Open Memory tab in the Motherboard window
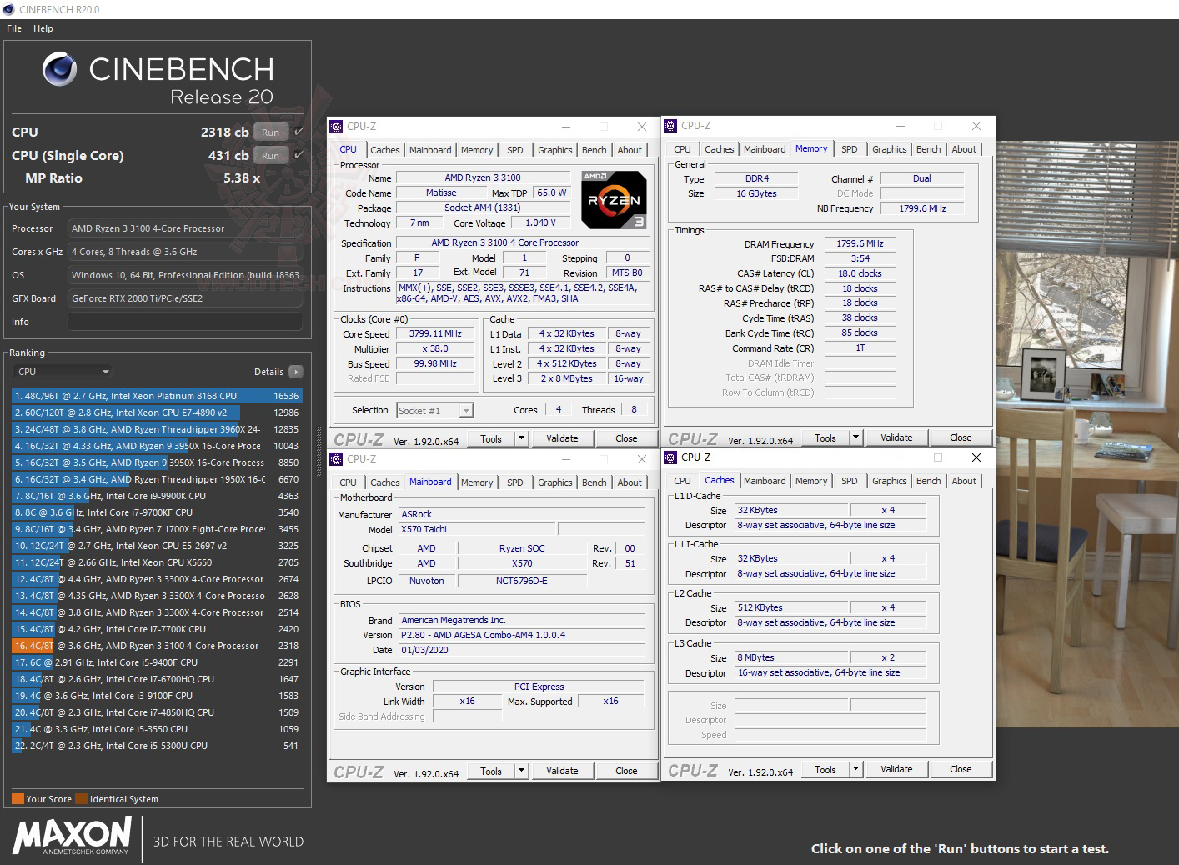Screen dimensions: 1179x865 point(477,482)
